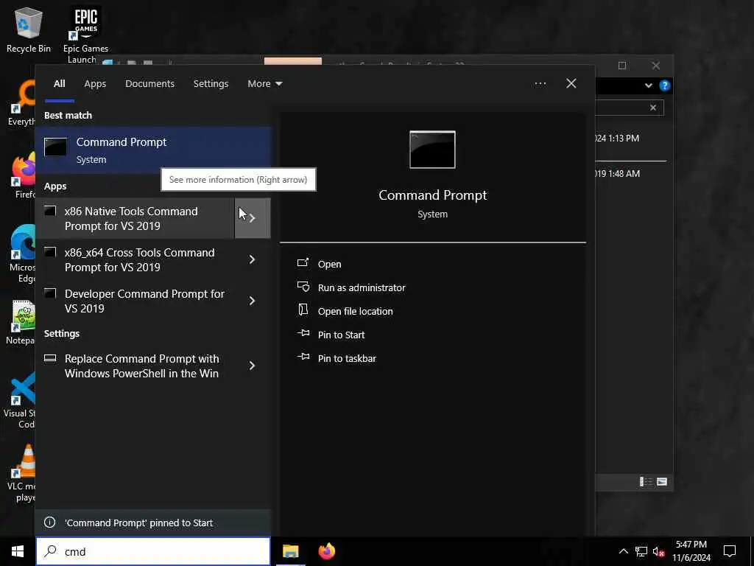This screenshot has height=566, width=754.
Task: Click the x86 Native Tools Command Prompt icon
Action: (x=51, y=211)
